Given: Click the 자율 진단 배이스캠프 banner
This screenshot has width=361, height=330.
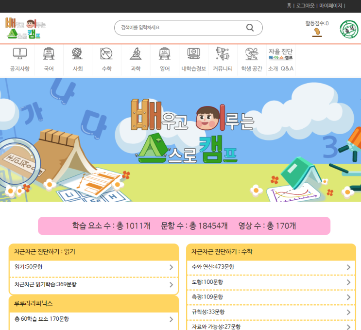Looking at the screenshot, I should tap(281, 54).
